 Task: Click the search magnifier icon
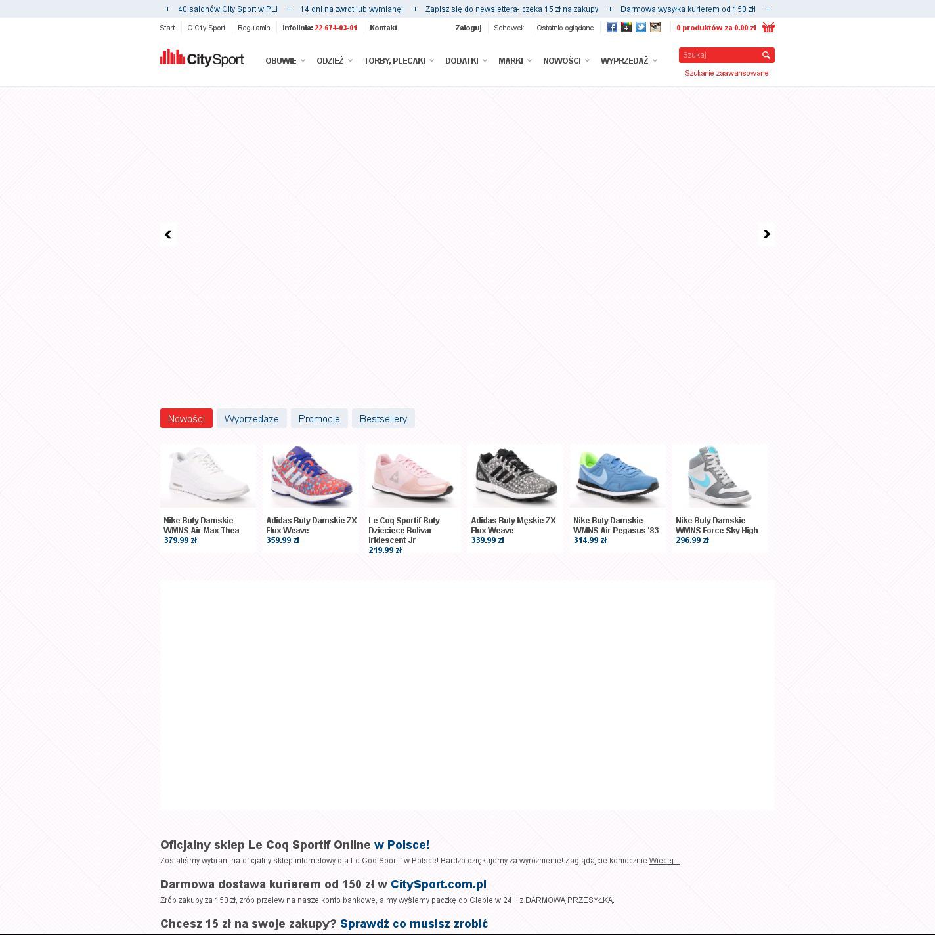766,55
